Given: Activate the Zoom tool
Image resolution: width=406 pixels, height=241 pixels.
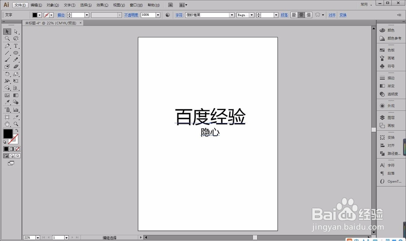Looking at the screenshot, I should (15, 124).
